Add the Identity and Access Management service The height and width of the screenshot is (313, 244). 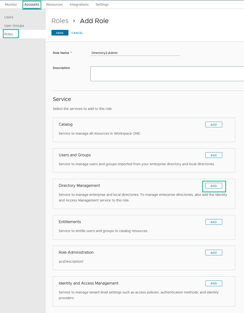click(213, 283)
